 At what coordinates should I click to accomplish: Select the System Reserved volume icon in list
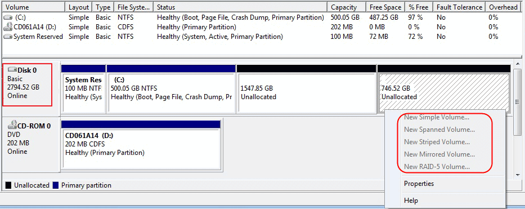coord(8,37)
